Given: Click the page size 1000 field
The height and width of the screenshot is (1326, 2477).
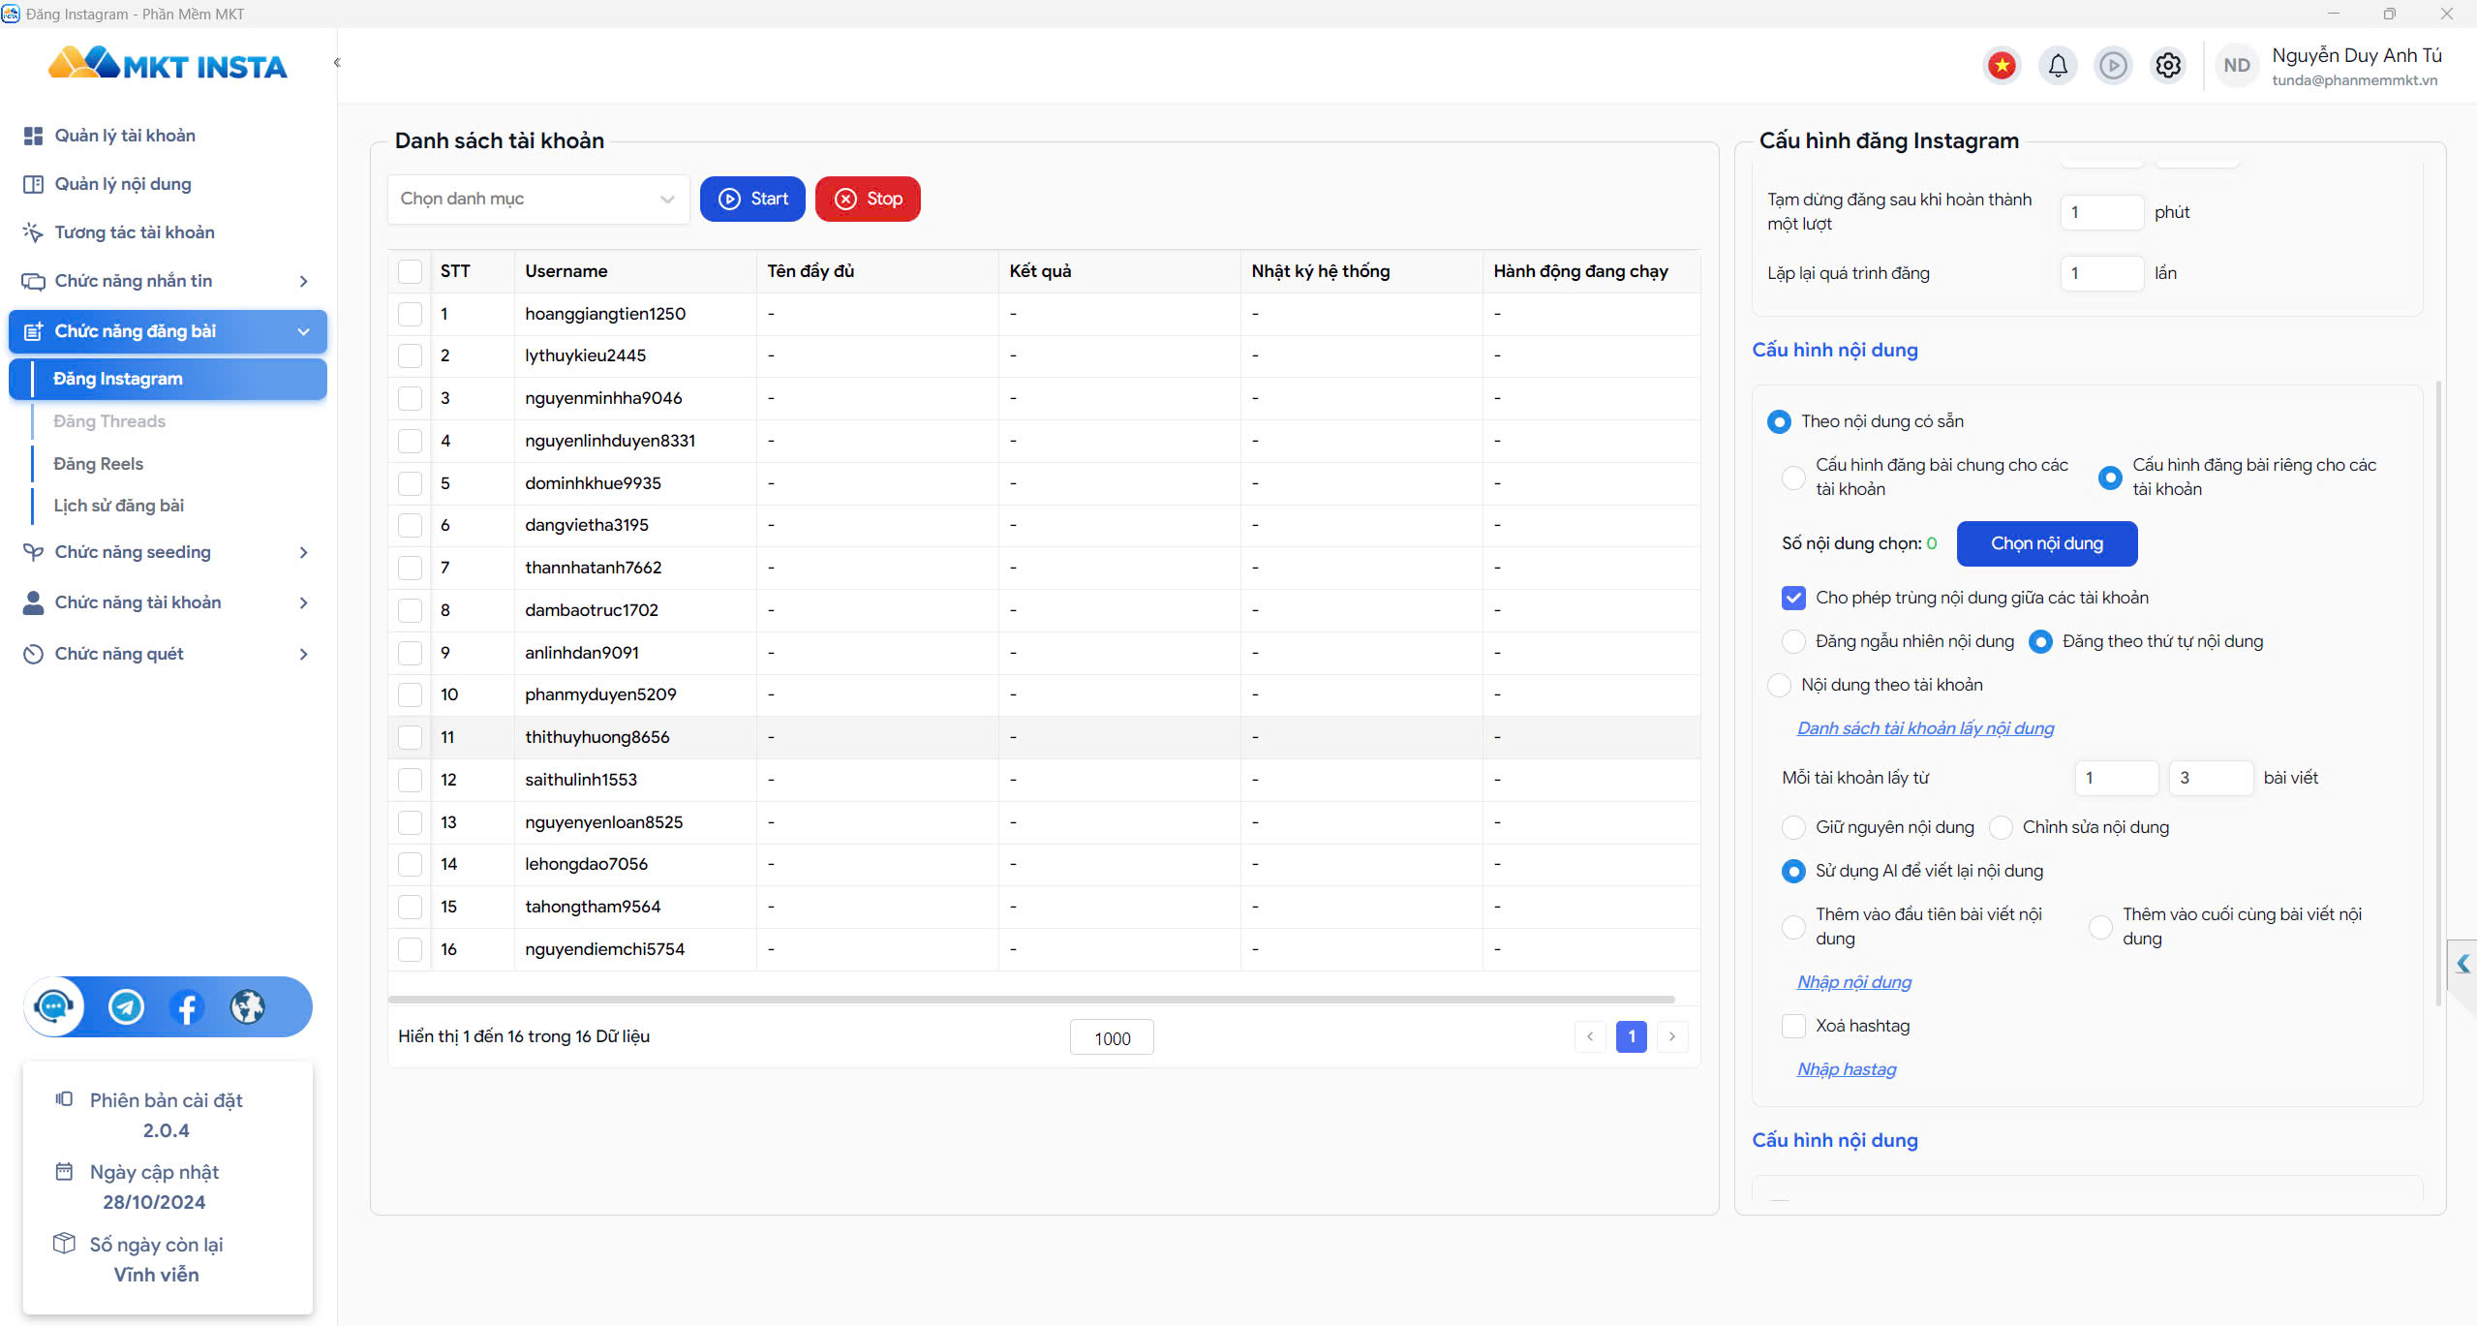Looking at the screenshot, I should [x=1112, y=1037].
